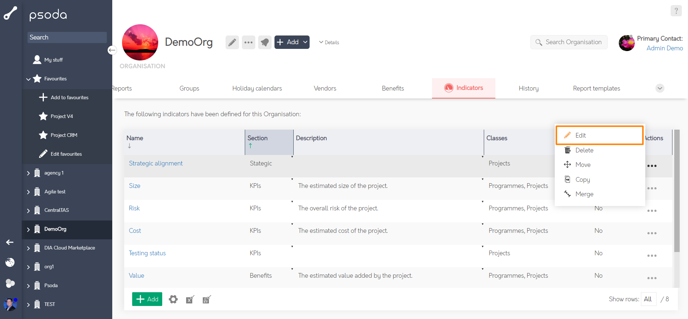Open actions dots for Cost row

pos(652,233)
